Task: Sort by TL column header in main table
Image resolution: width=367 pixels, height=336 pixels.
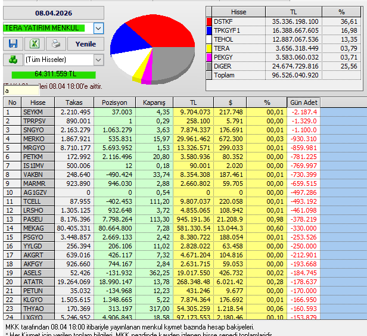Action: point(193,102)
